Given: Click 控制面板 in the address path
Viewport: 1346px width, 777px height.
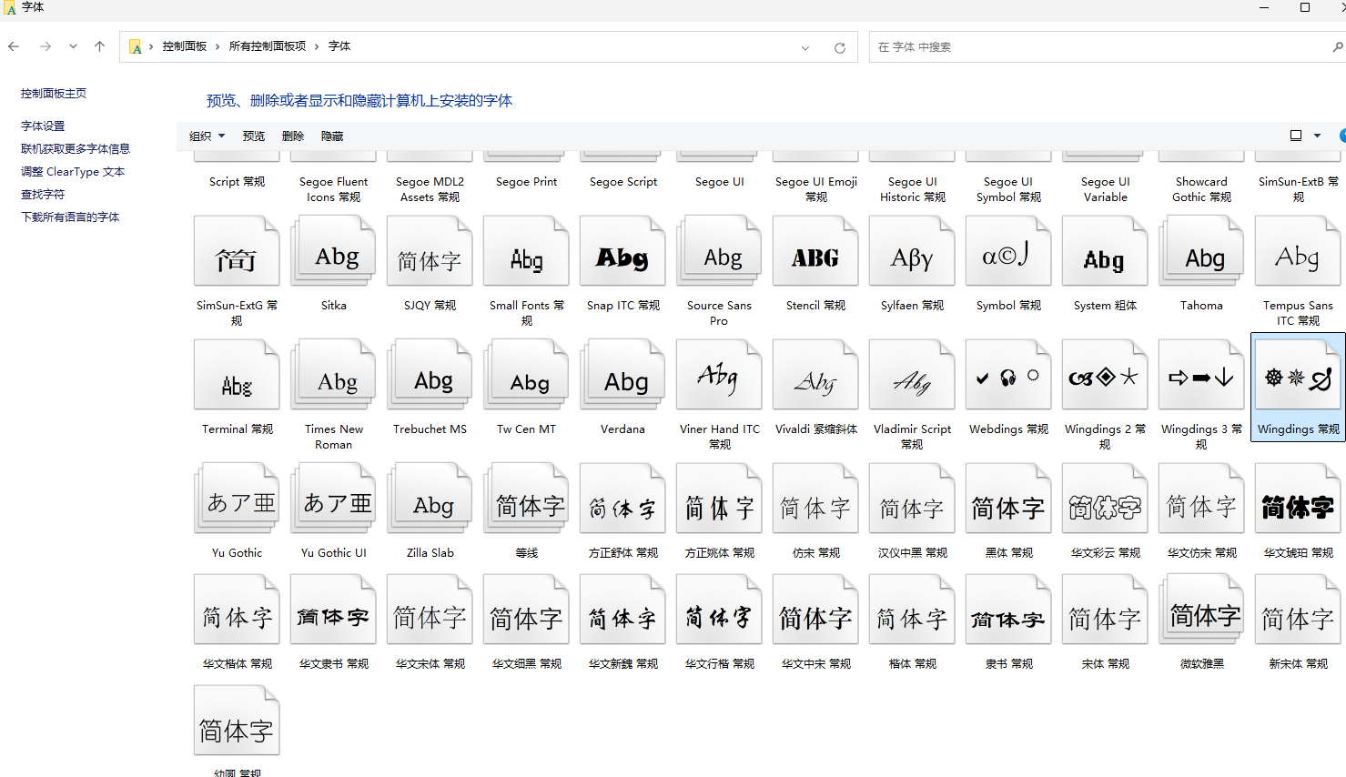Looking at the screenshot, I should [x=185, y=46].
